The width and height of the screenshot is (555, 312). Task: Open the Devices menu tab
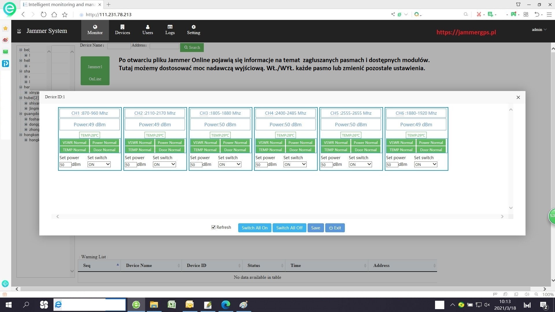(x=122, y=30)
